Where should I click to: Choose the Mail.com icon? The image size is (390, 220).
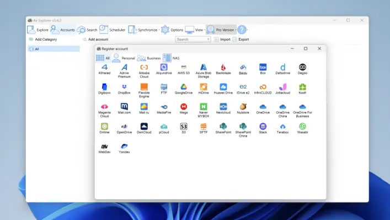click(x=124, y=109)
